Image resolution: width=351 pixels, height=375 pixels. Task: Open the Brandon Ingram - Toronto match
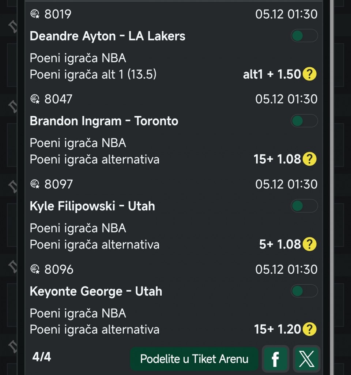[104, 121]
